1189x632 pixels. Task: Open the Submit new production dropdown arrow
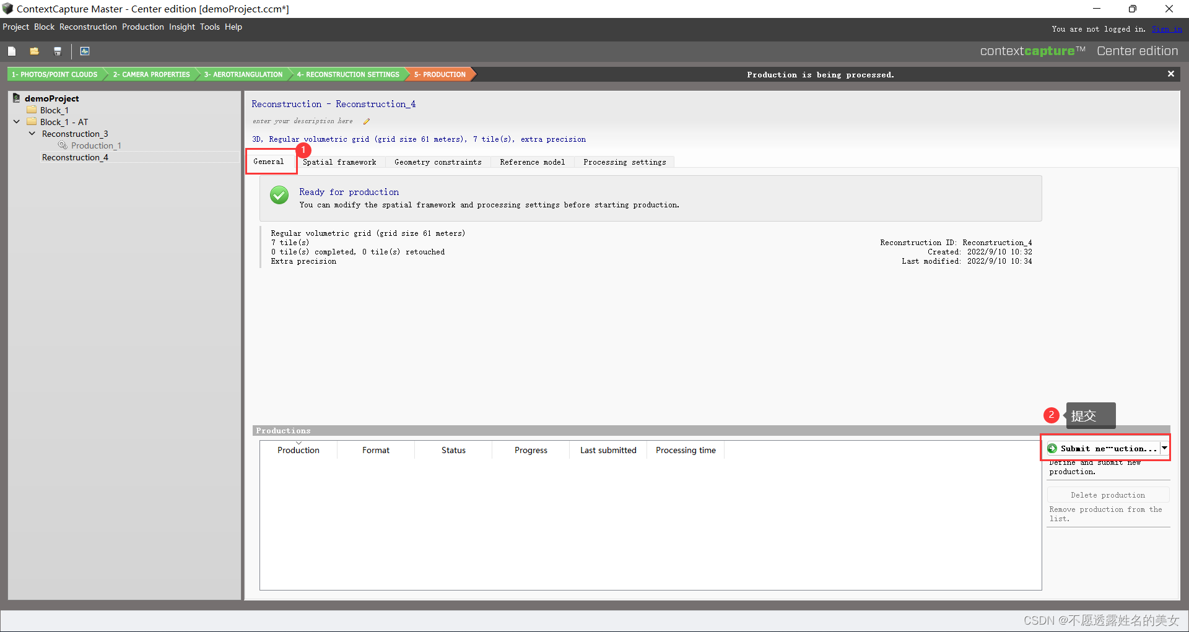click(x=1164, y=448)
